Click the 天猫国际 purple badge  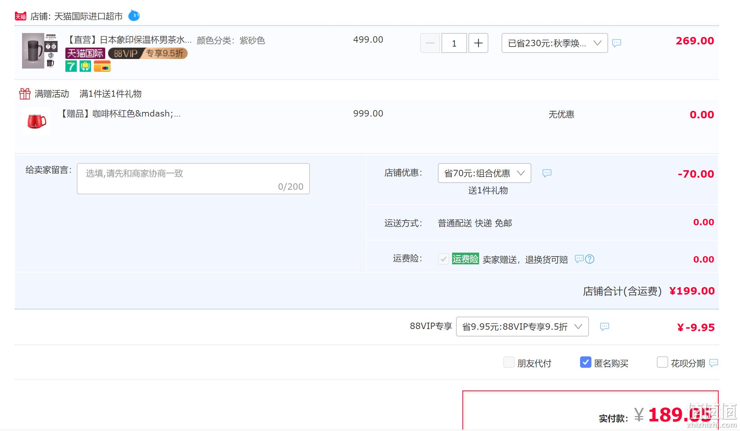pos(85,53)
